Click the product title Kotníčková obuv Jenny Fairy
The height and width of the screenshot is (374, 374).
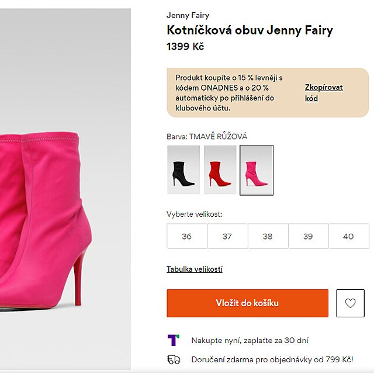(x=250, y=30)
